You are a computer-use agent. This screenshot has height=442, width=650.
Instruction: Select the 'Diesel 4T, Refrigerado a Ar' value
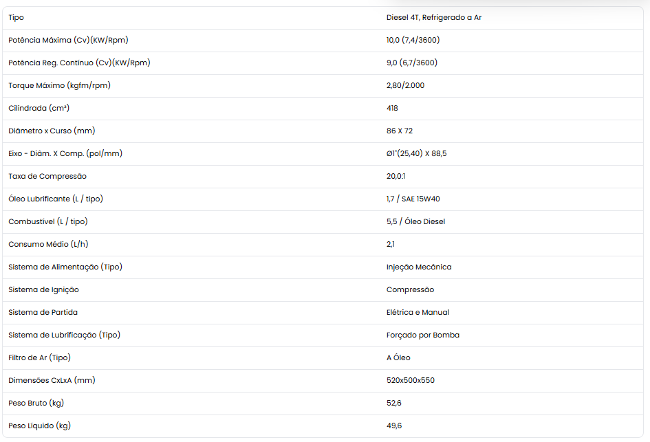(x=433, y=17)
